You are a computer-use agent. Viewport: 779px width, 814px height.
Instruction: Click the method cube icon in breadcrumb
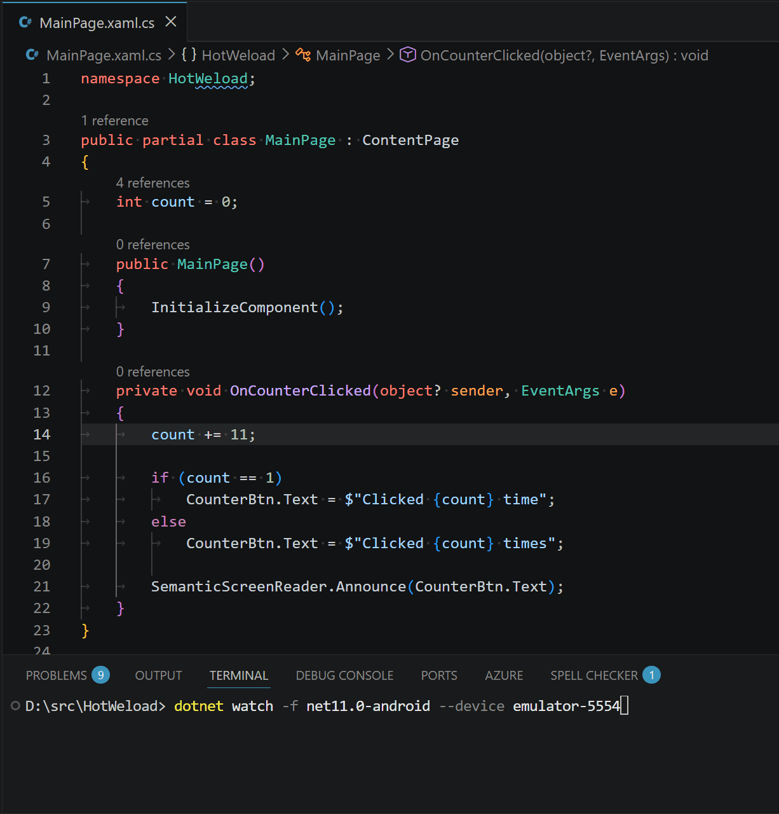click(x=407, y=55)
